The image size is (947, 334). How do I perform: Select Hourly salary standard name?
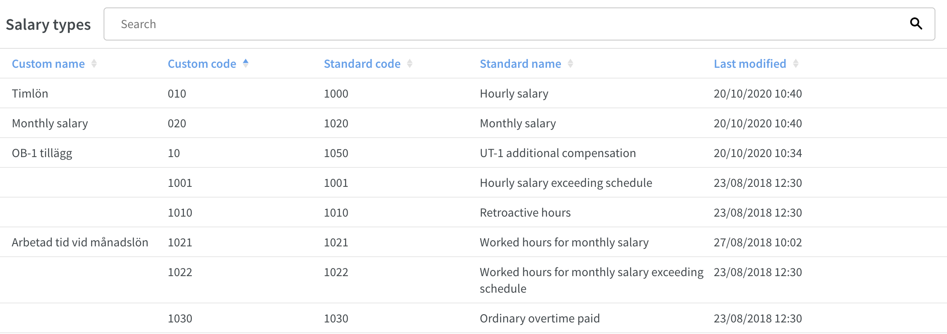514,93
